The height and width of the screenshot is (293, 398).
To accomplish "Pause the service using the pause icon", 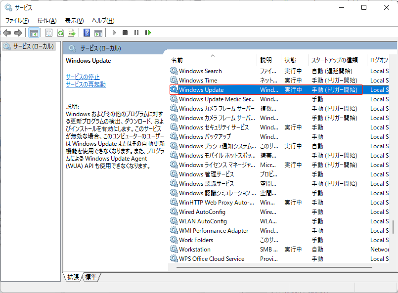I will [x=136, y=33].
